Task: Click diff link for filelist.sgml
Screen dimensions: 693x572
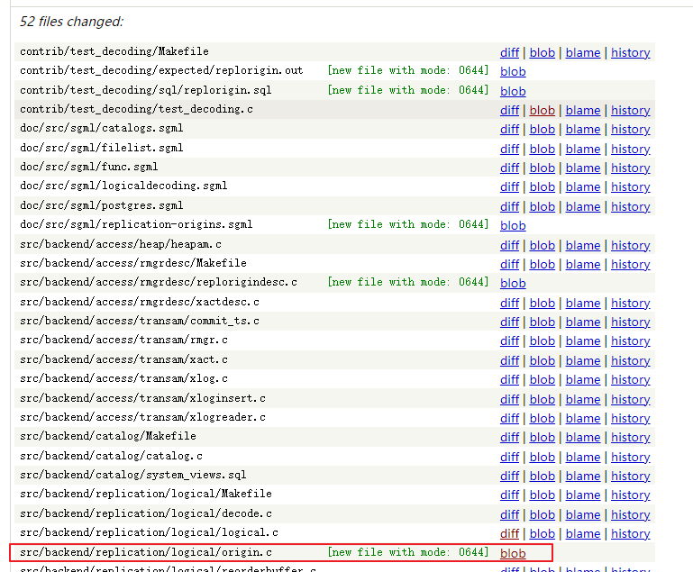Action: click(x=509, y=149)
